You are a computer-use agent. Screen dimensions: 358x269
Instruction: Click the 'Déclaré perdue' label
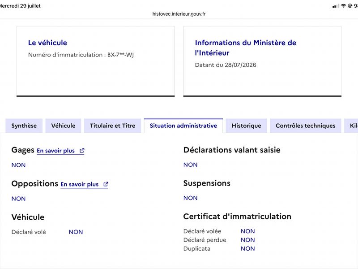(x=205, y=240)
